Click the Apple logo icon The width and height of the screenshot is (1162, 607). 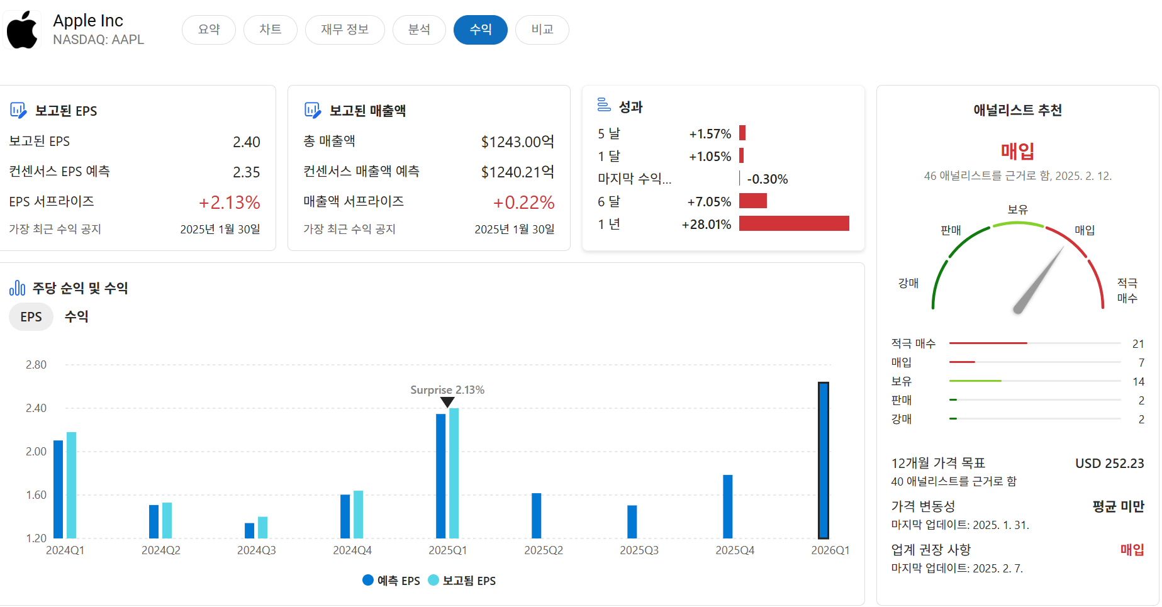tap(23, 30)
